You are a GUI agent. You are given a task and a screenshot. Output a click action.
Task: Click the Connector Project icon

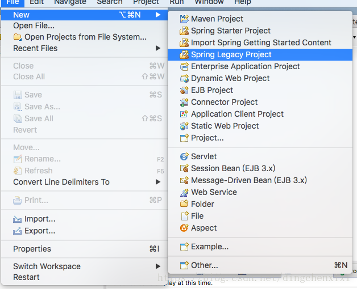pos(184,102)
